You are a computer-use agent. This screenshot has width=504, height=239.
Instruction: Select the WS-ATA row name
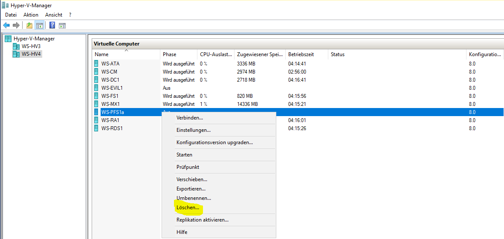tap(110, 63)
